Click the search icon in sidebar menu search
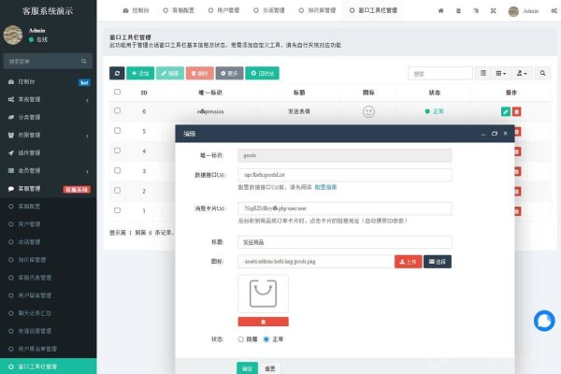 coord(84,61)
